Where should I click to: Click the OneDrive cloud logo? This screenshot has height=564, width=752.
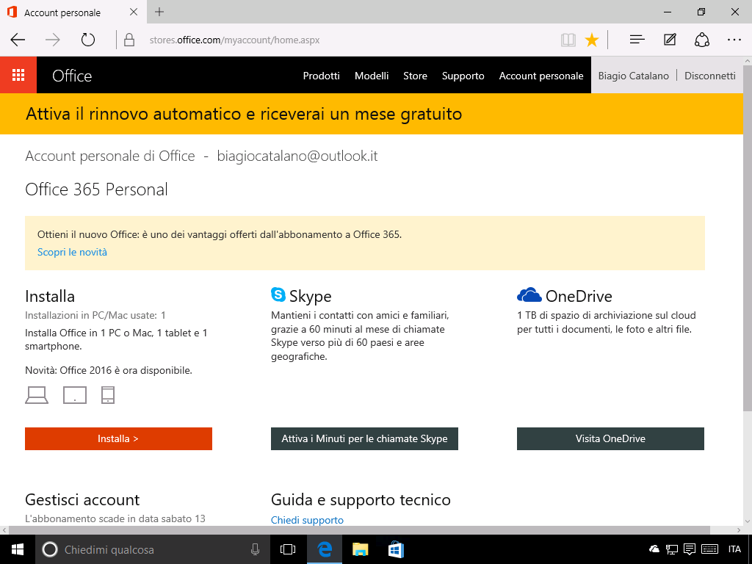(529, 295)
